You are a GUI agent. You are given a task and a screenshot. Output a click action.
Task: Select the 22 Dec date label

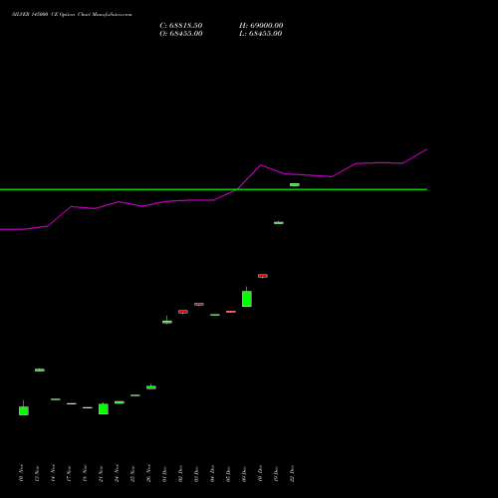[x=292, y=473]
